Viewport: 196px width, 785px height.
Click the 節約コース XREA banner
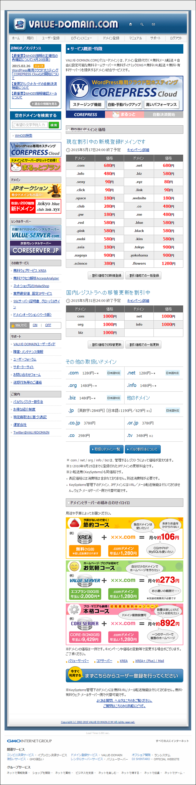(x=125, y=538)
